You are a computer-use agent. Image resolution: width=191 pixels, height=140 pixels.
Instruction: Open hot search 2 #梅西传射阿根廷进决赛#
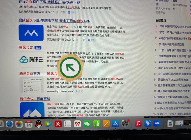[x=173, y=38]
